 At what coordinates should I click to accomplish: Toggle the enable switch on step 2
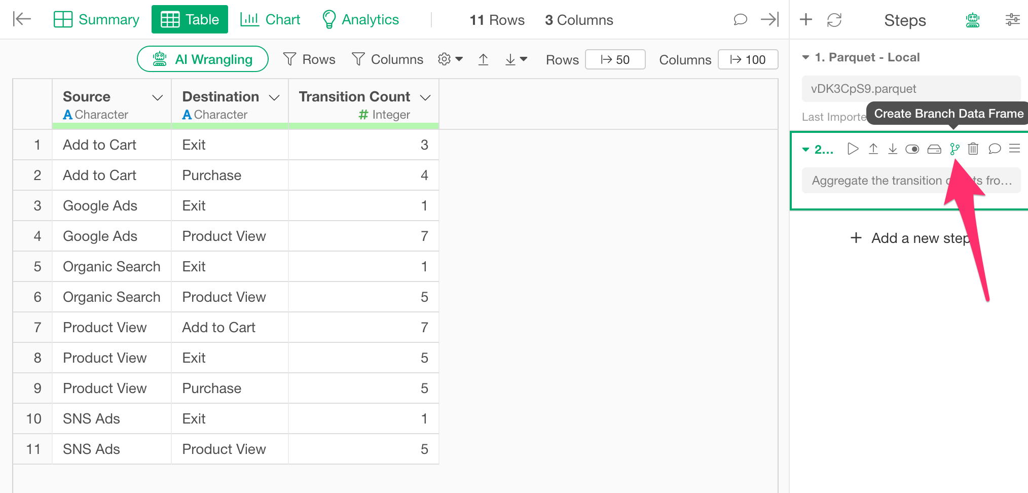tap(912, 149)
